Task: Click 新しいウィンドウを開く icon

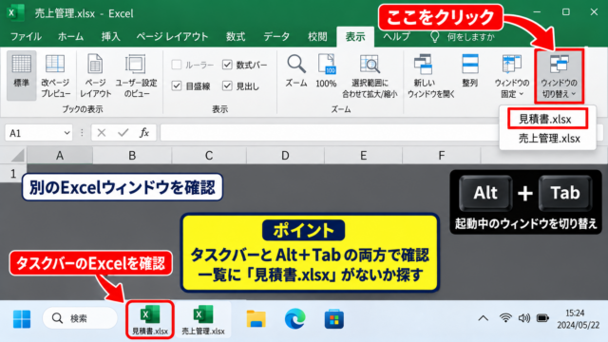Action: tap(430, 76)
